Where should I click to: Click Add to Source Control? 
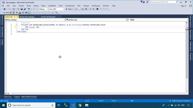point(180,101)
